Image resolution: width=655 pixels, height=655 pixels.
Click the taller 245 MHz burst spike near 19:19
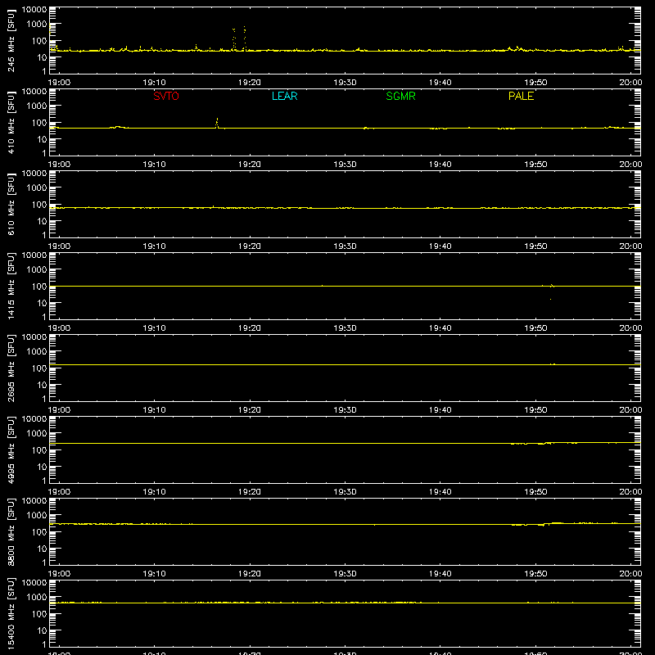(x=244, y=38)
